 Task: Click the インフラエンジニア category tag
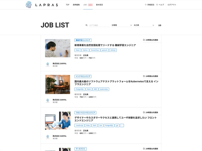coord(83,76)
